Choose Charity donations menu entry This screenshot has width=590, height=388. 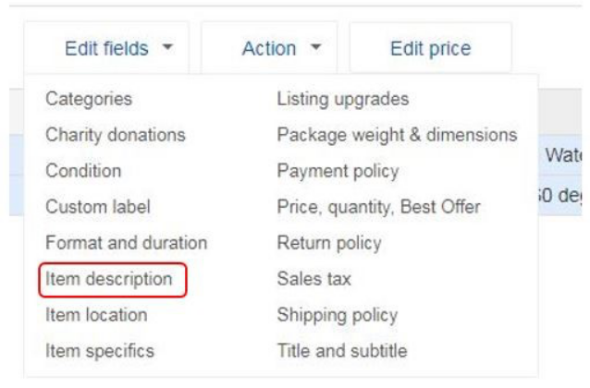click(116, 135)
